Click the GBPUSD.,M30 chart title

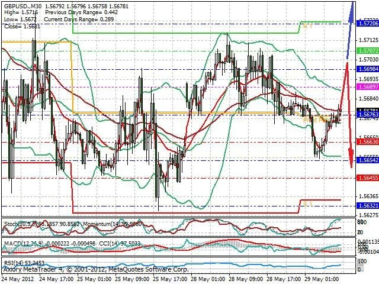[21, 4]
